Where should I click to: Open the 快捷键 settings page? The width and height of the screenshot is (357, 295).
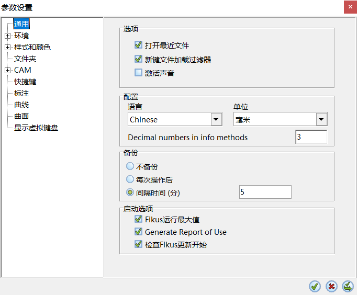click(25, 82)
